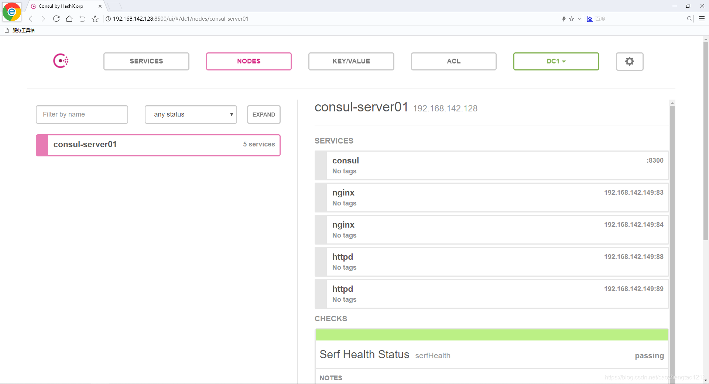Viewport: 709px width, 384px height.
Task: Click the lightning speed mode icon
Action: point(564,19)
